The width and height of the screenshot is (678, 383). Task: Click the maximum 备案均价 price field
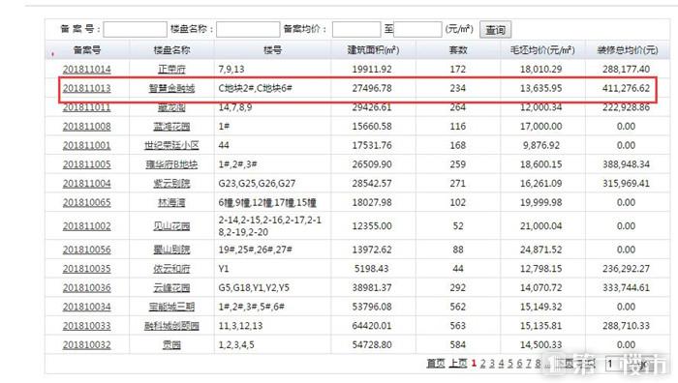pyautogui.click(x=417, y=29)
